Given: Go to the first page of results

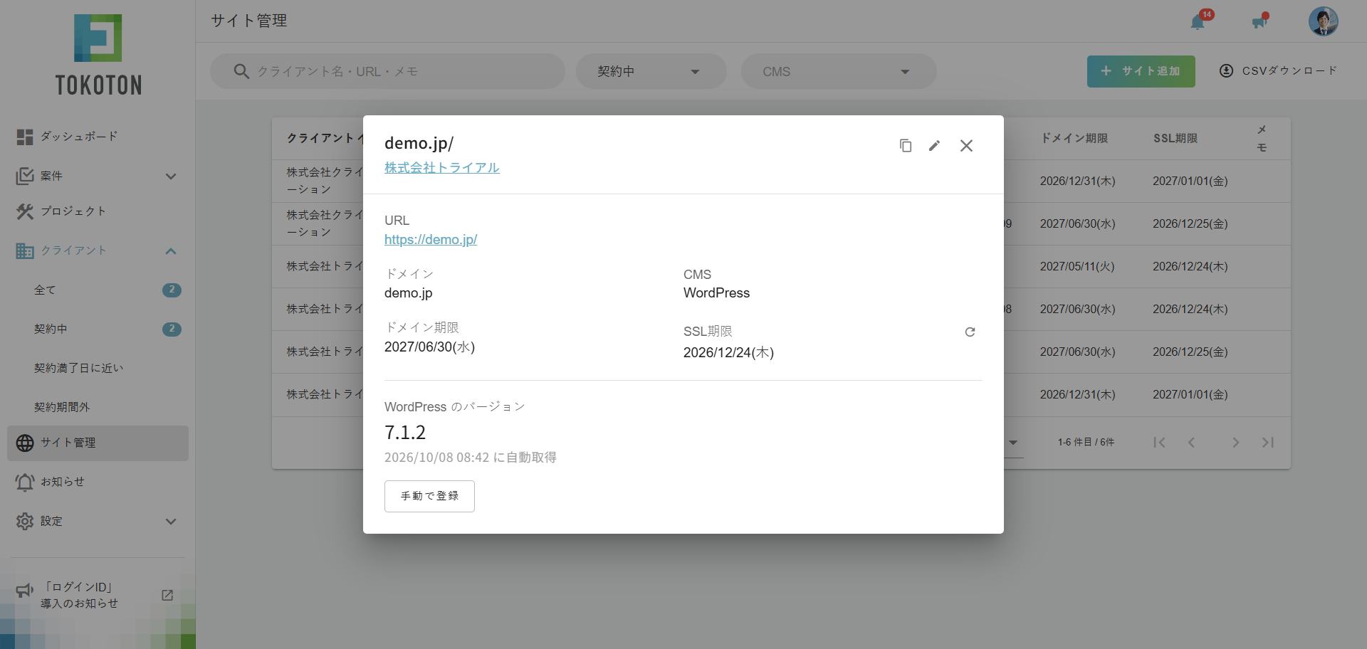Looking at the screenshot, I should tap(1159, 443).
